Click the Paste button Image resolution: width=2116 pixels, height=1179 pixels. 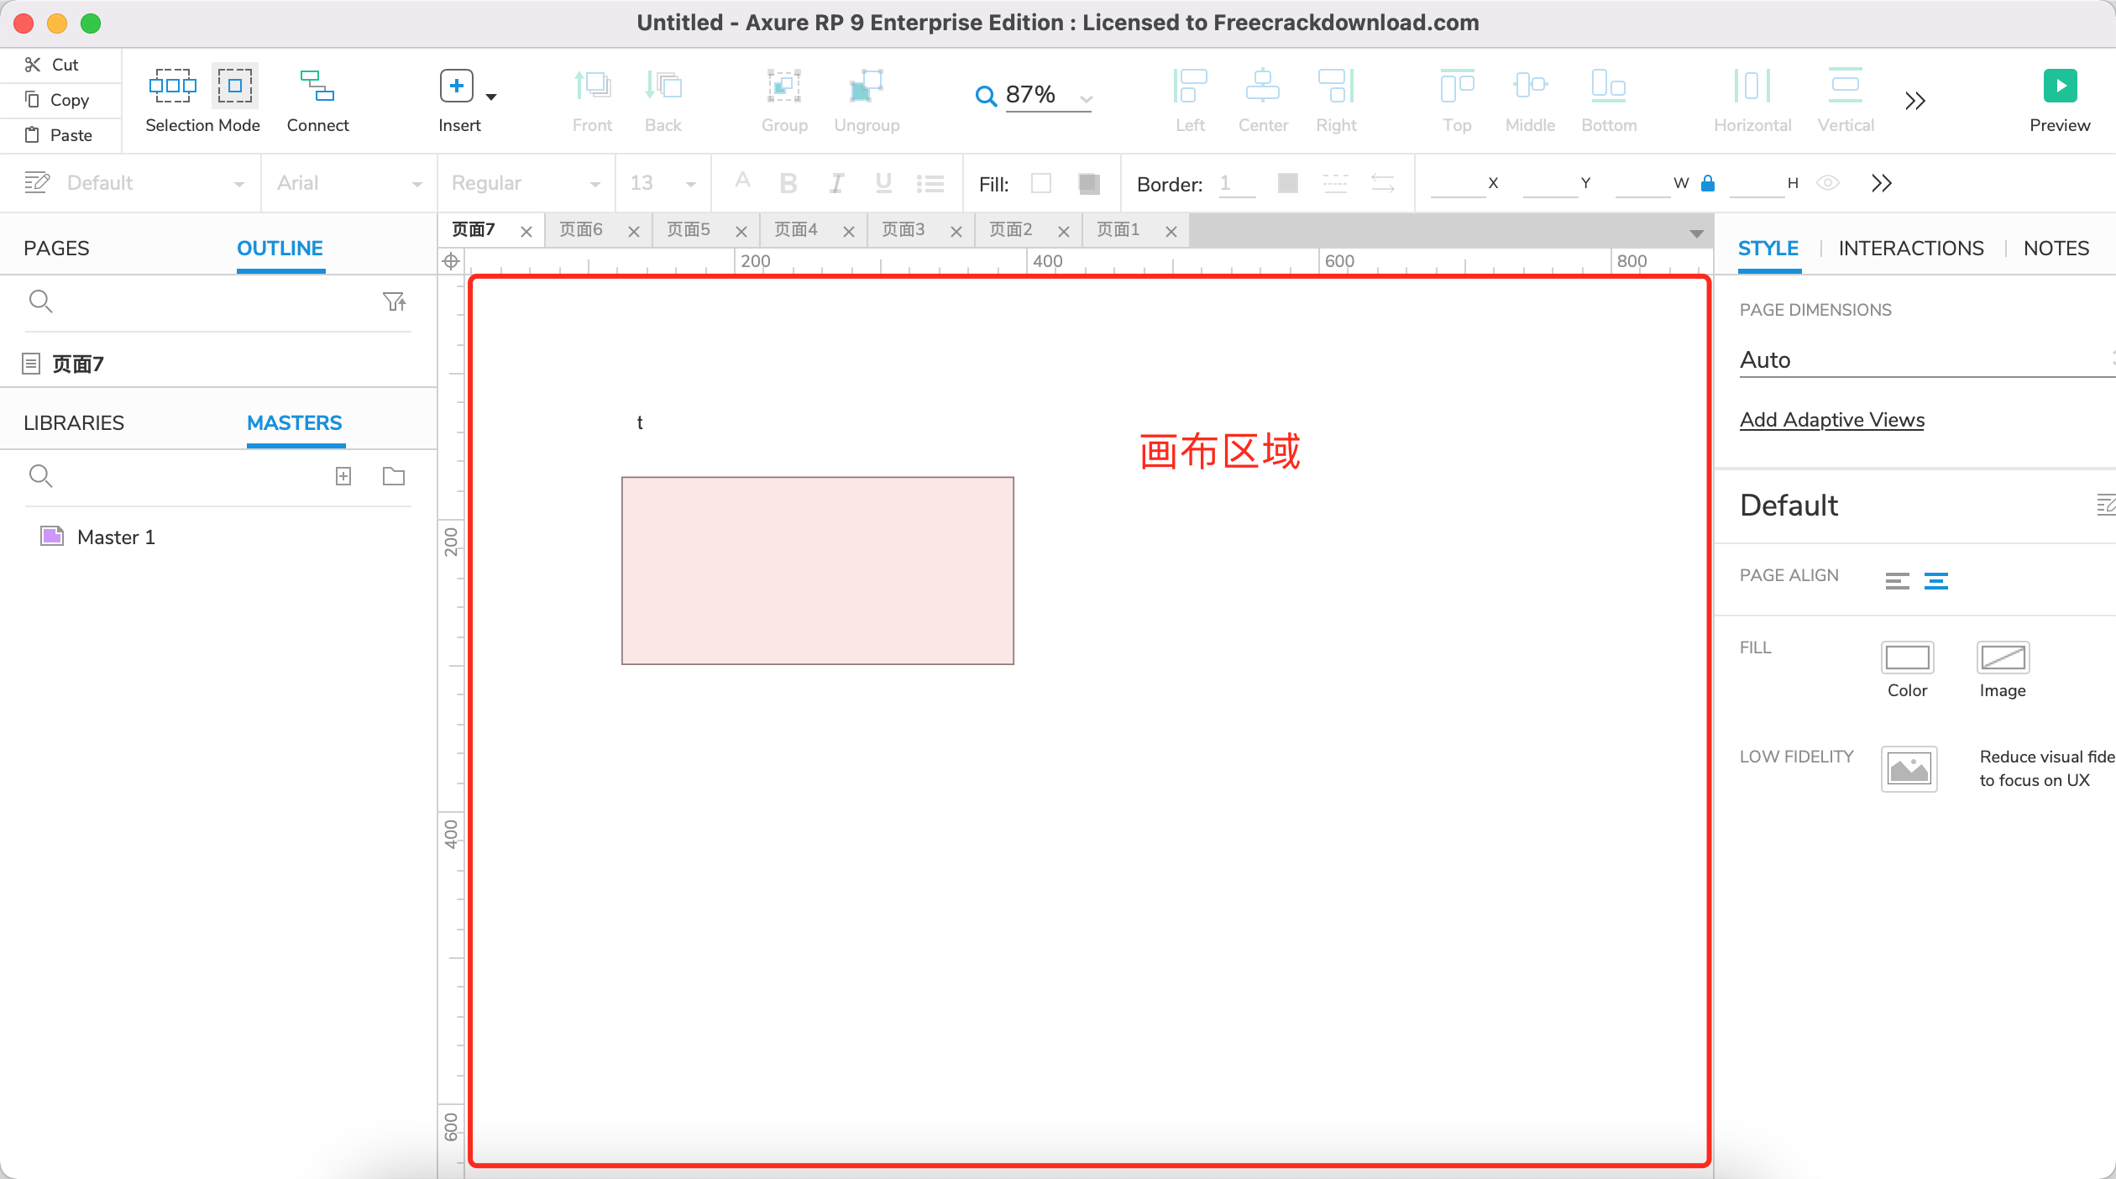coord(60,135)
